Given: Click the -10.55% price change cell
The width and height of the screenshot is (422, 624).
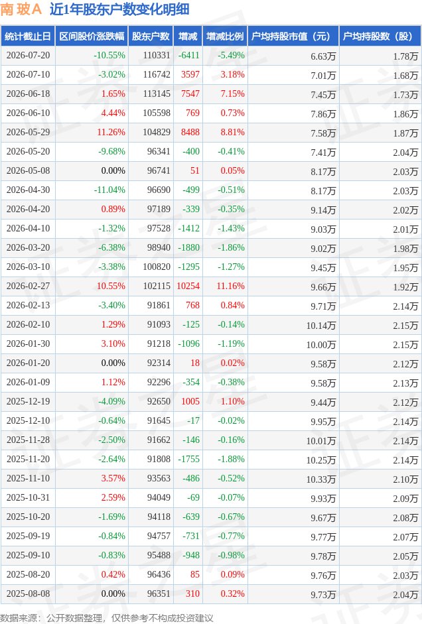Looking at the screenshot, I should 109,55.
